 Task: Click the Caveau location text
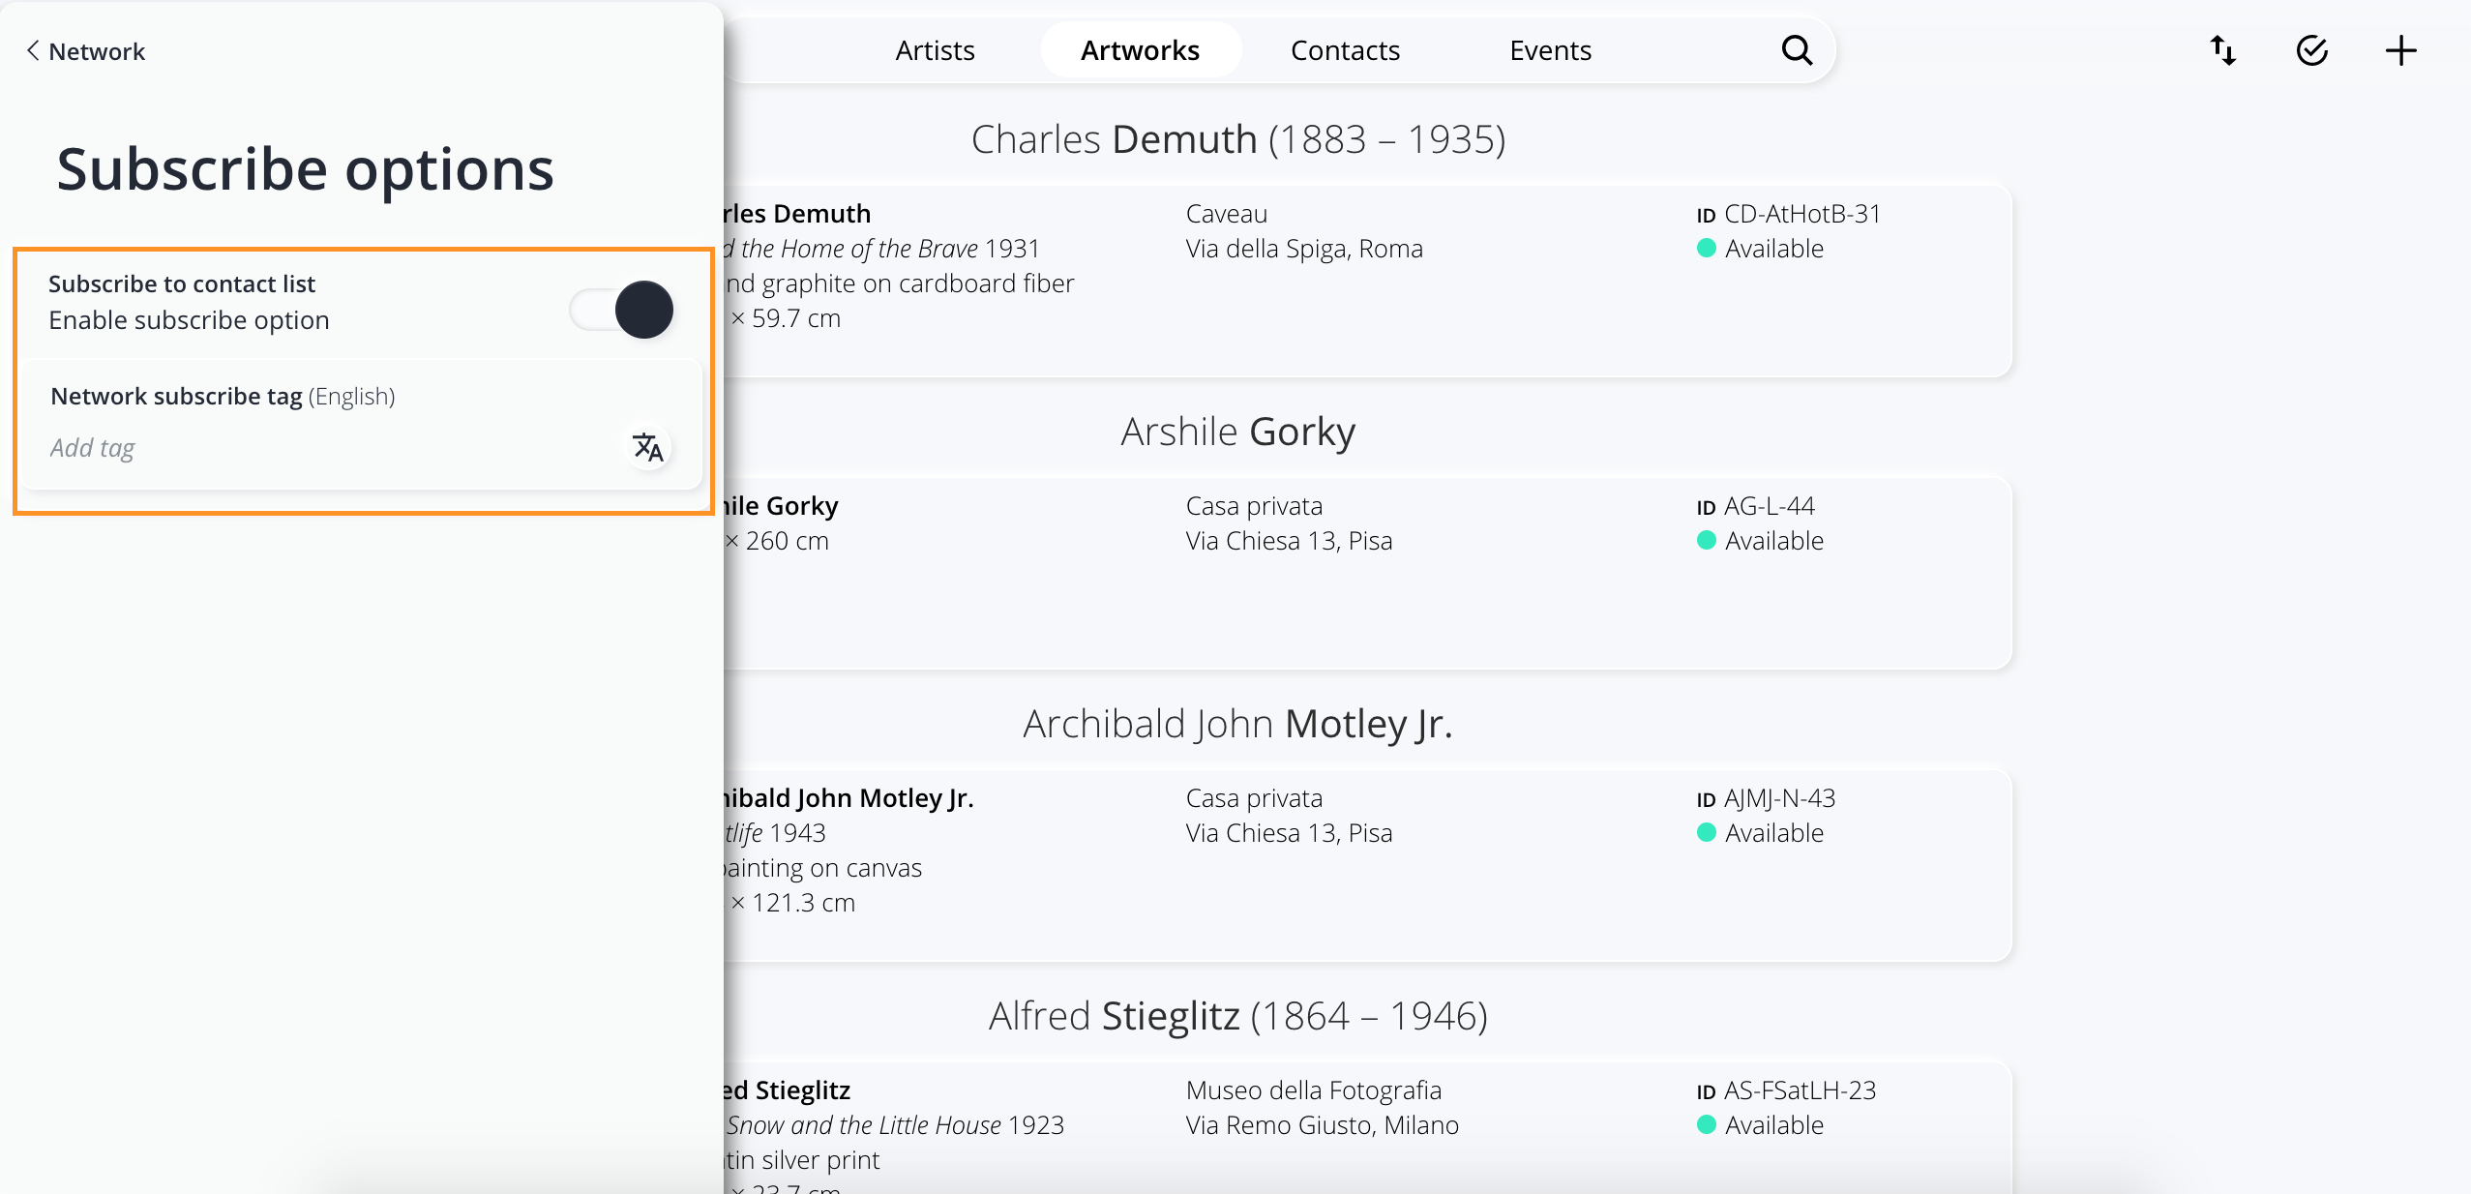1226,214
